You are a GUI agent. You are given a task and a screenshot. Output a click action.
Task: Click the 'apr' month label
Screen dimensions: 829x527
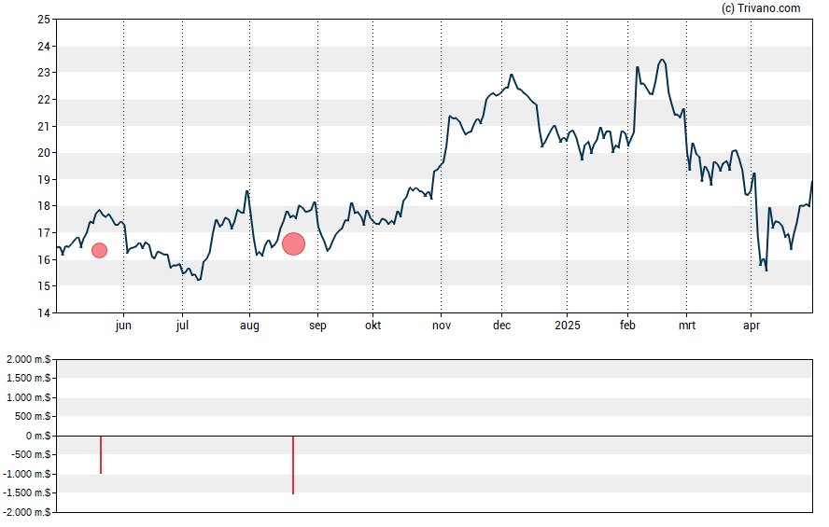pyautogui.click(x=752, y=326)
